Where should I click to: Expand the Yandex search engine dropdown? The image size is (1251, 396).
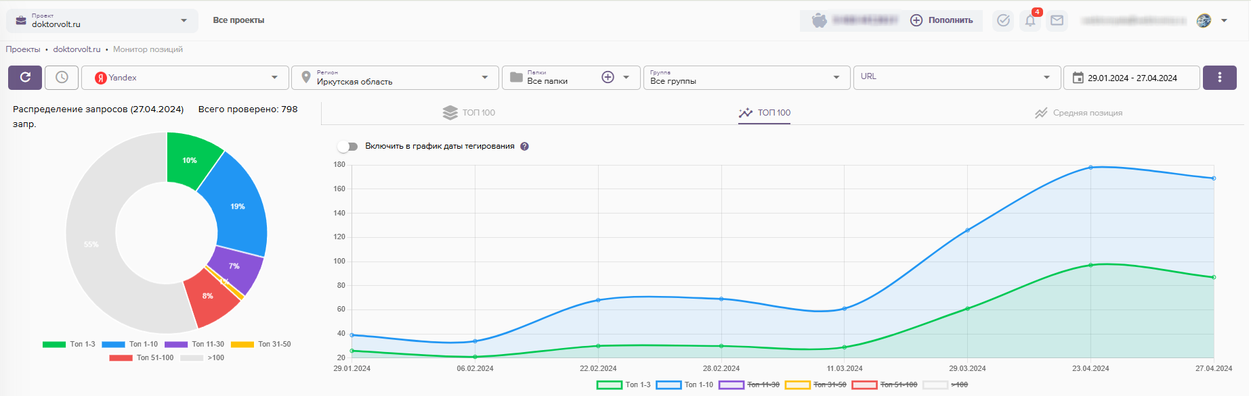pos(185,78)
